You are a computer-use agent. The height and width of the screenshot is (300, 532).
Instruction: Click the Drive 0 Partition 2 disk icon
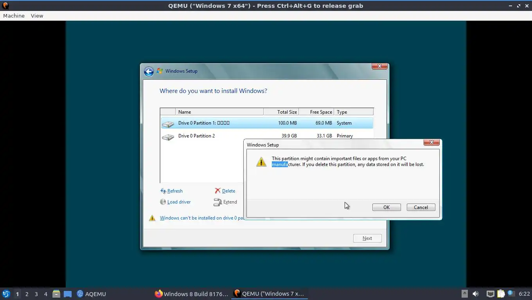168,137
